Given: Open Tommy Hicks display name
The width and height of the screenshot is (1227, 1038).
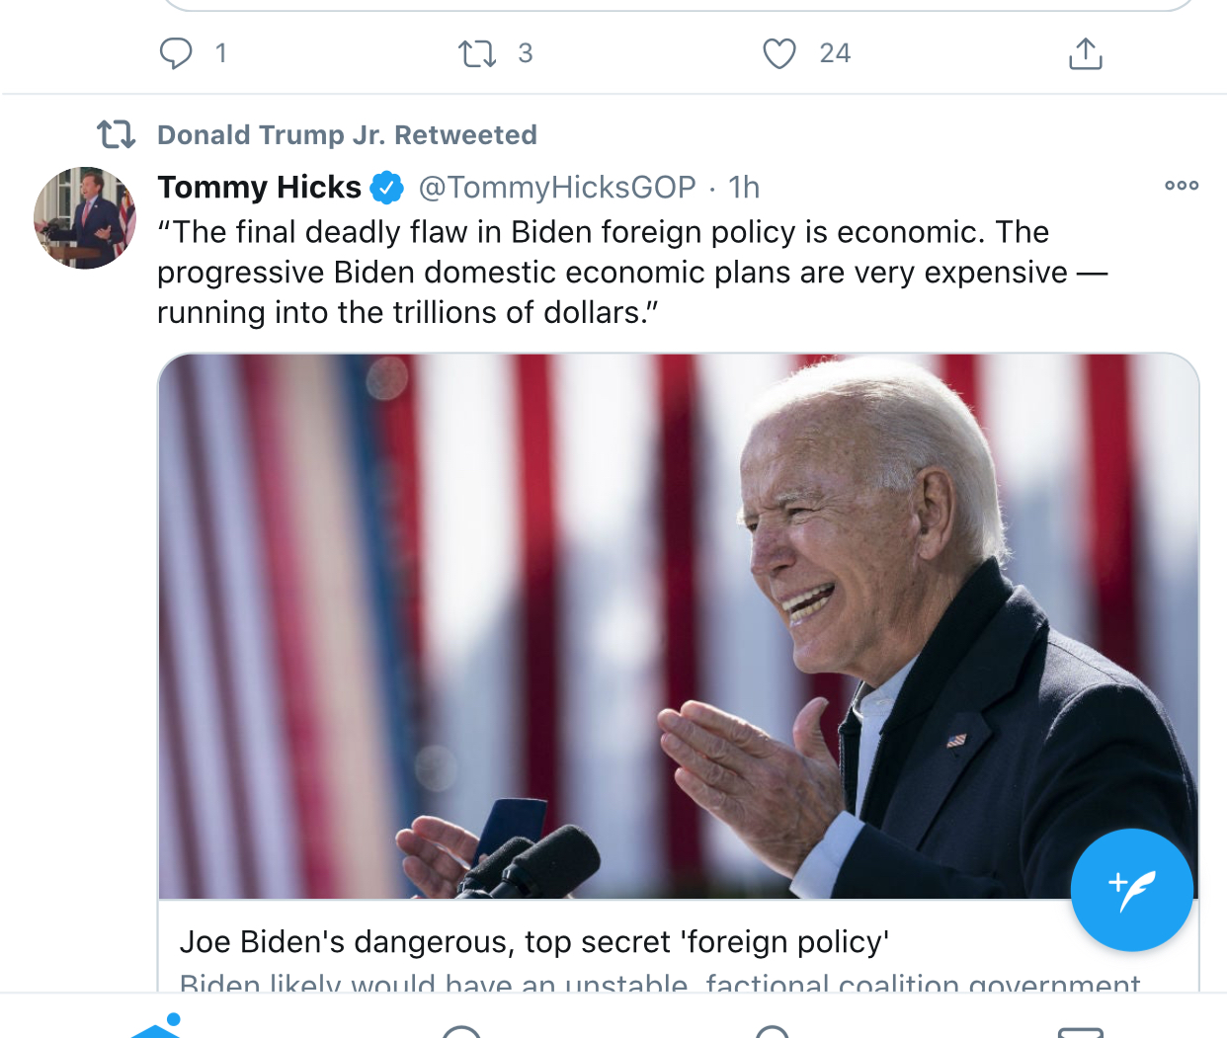Looking at the screenshot, I should [x=260, y=187].
